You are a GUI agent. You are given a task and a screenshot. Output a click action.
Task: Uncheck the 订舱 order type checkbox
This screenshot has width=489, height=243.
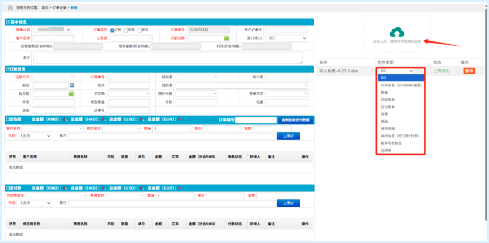112,30
